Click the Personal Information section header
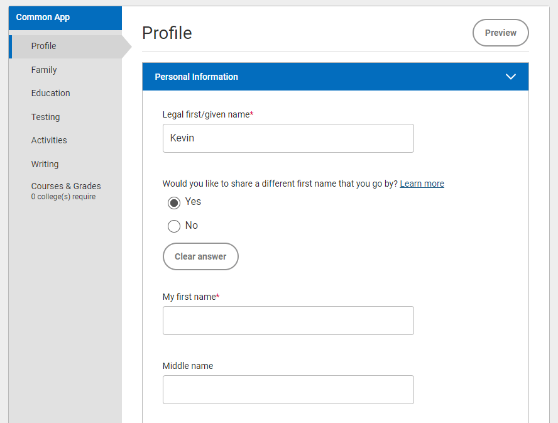The height and width of the screenshot is (423, 558). (196, 77)
